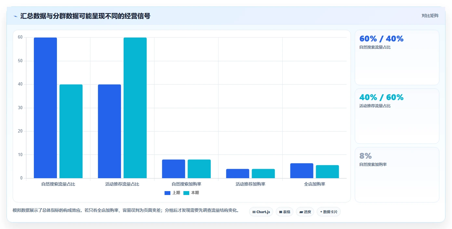Viewport: 452px width, 229px height.
Task: Select the 进度 pill tag
Action: [305, 212]
